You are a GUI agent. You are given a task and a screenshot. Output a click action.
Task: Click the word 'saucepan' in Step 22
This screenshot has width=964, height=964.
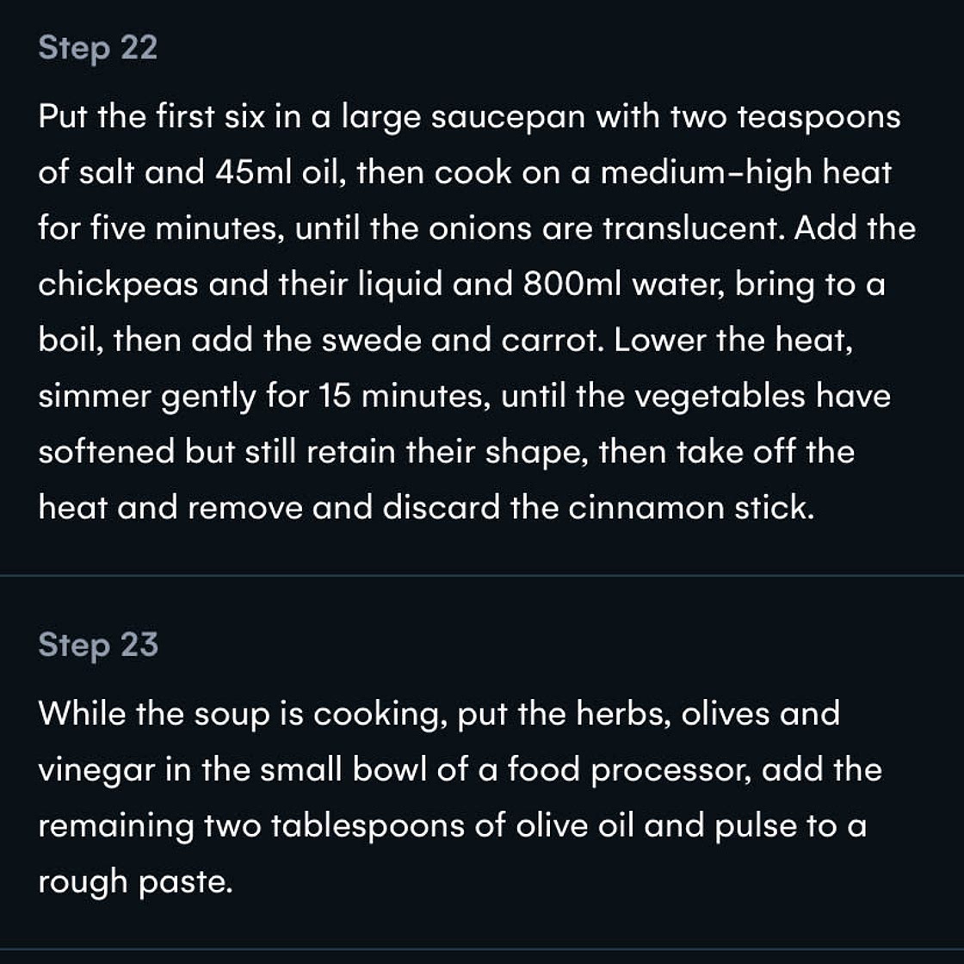(x=508, y=117)
